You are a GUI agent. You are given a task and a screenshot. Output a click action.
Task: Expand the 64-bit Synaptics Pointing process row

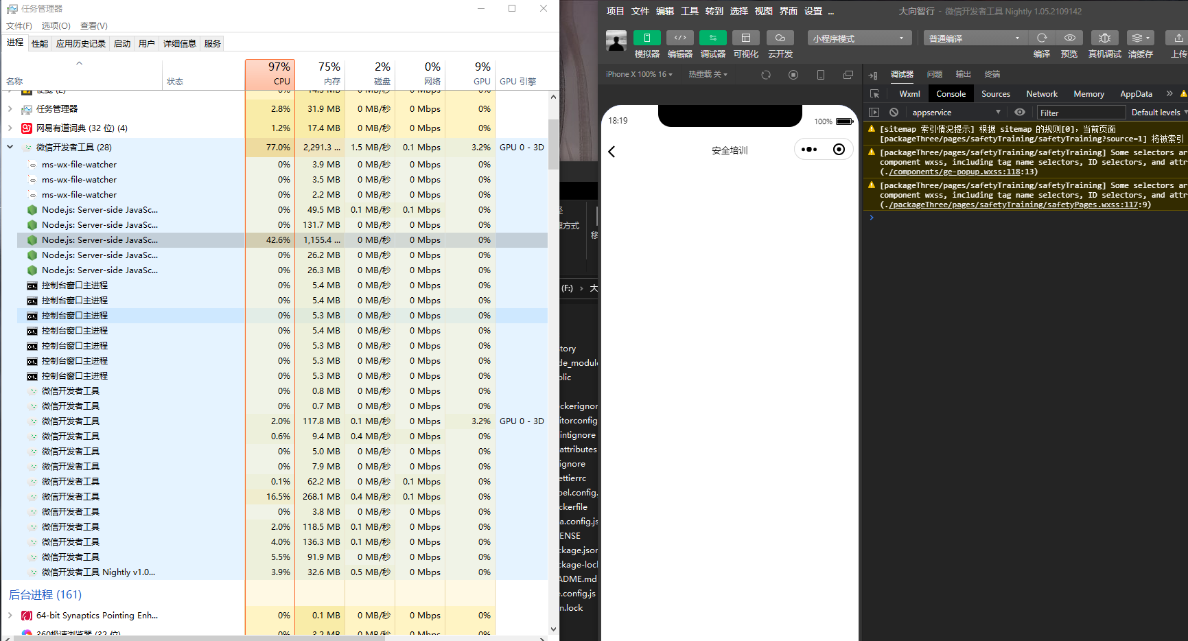click(10, 616)
